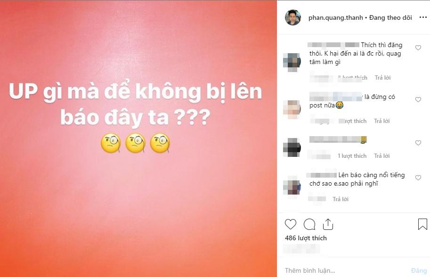Open avatar of the first commenter
Image resolution: width=430 pixels, height=277 pixels.
pyautogui.click(x=292, y=63)
